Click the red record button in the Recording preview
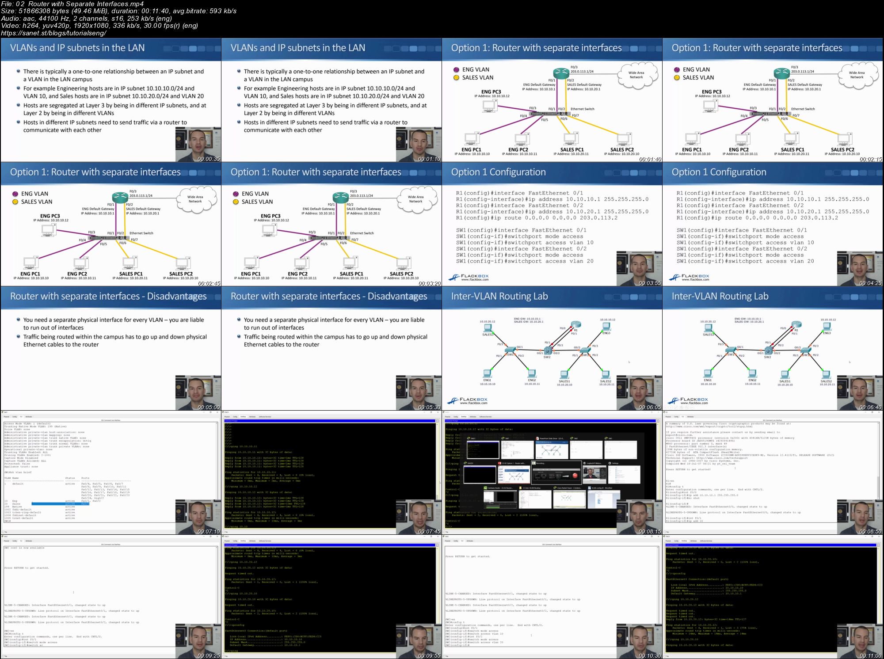Screen dimensions: 884x659 (x=575, y=476)
